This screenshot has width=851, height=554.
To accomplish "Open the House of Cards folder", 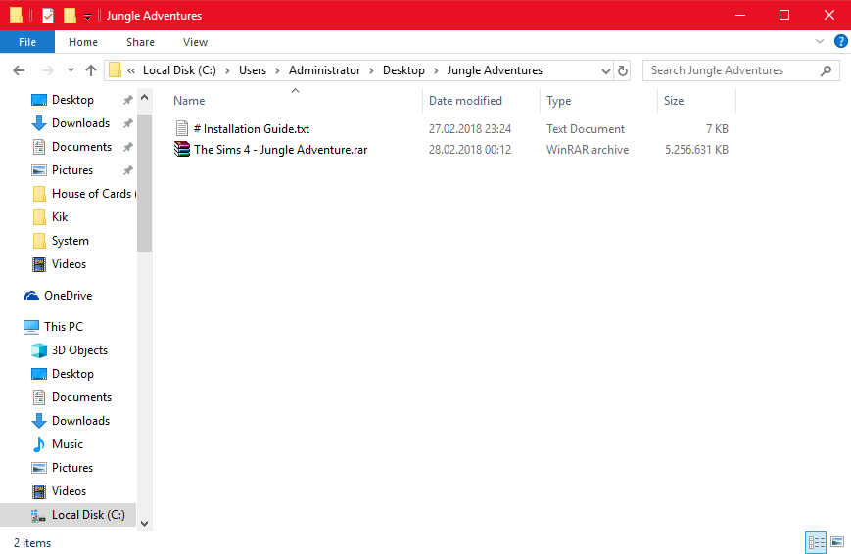I will (91, 194).
